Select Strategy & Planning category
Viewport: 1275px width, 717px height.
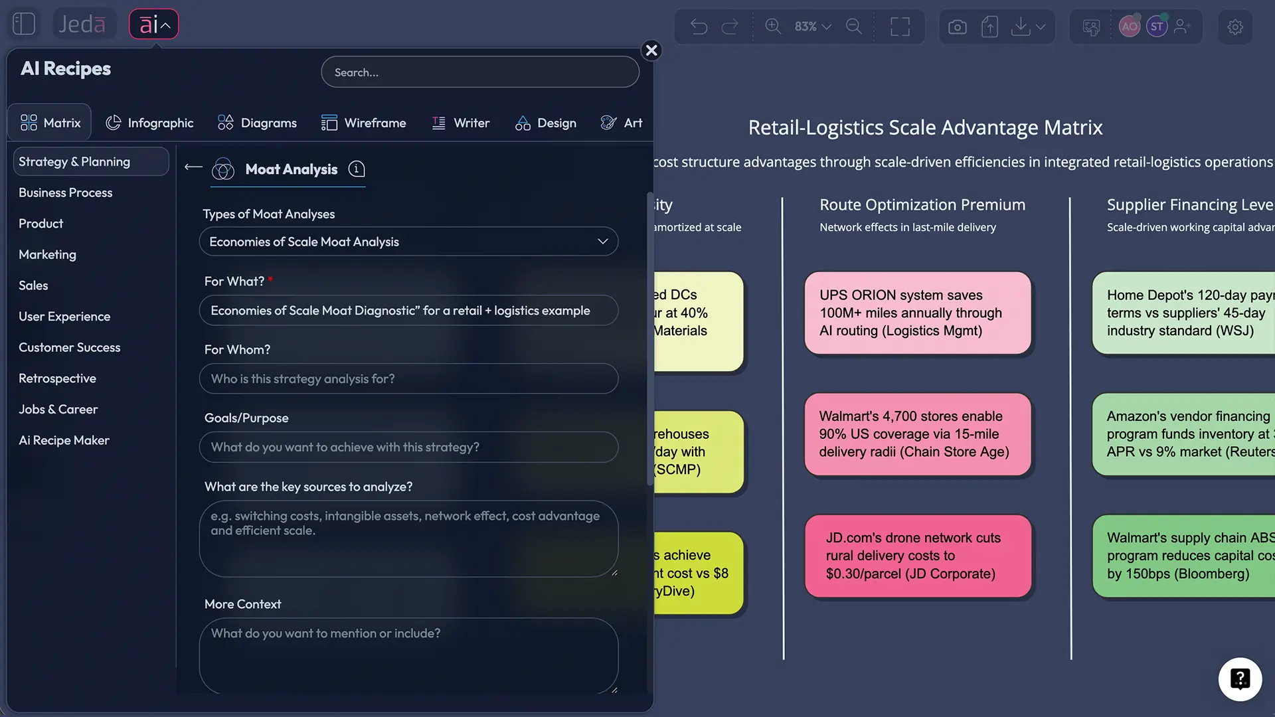(x=91, y=161)
